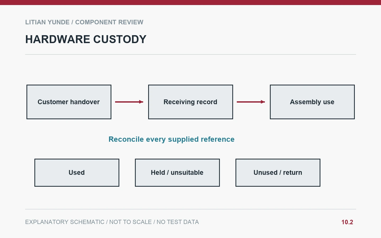The image size is (381, 238).
Task: Click the Used status box
Action: point(77,173)
